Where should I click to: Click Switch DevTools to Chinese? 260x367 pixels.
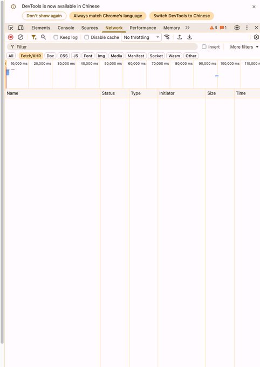pyautogui.click(x=181, y=16)
